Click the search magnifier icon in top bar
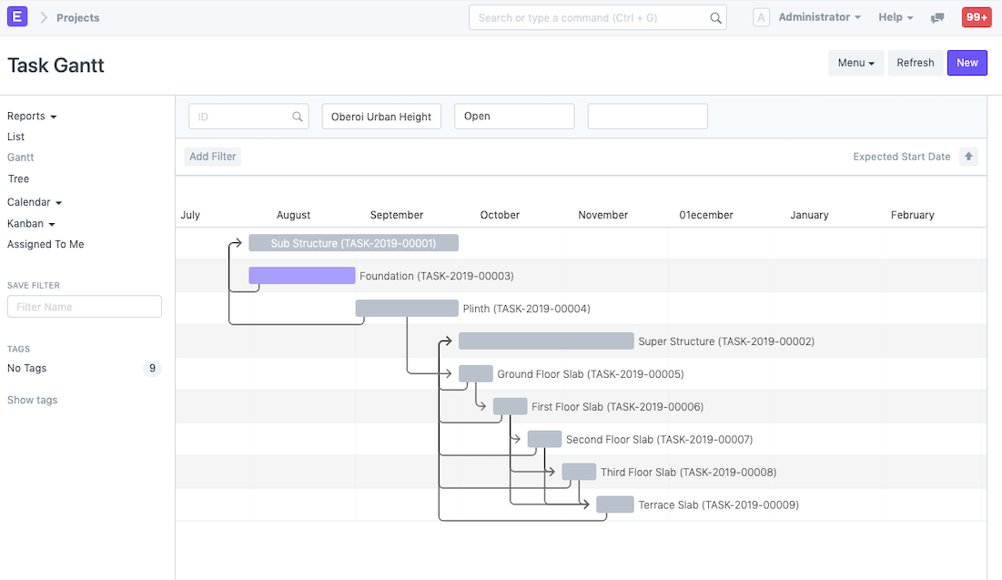 pos(715,18)
